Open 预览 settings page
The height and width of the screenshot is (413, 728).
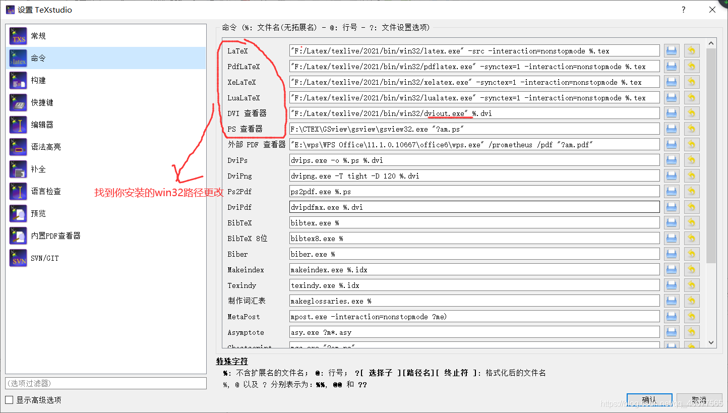(x=106, y=213)
